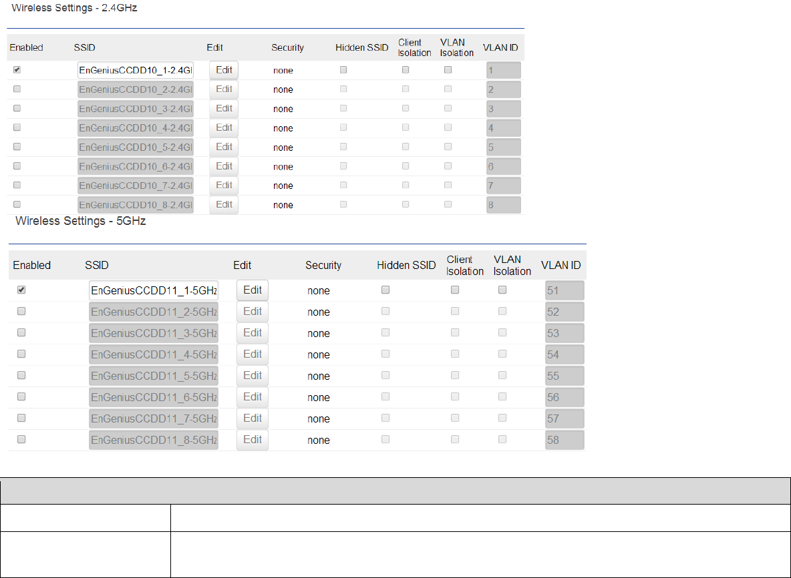
Task: Toggle VLAN Isolation for EnGeniusCCDD10_1-2.4GHz
Action: coord(448,70)
